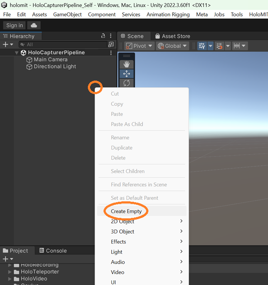268x285 pixels.
Task: Select the Rotate tool in Scene
Action: (127, 83)
